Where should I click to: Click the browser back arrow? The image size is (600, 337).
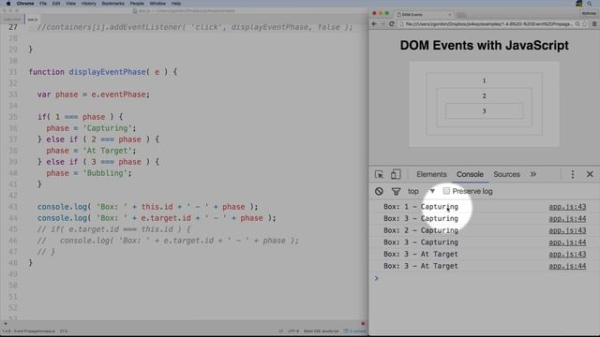coord(375,23)
